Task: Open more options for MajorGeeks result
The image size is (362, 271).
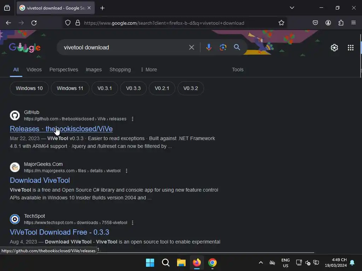Action: [127, 171]
